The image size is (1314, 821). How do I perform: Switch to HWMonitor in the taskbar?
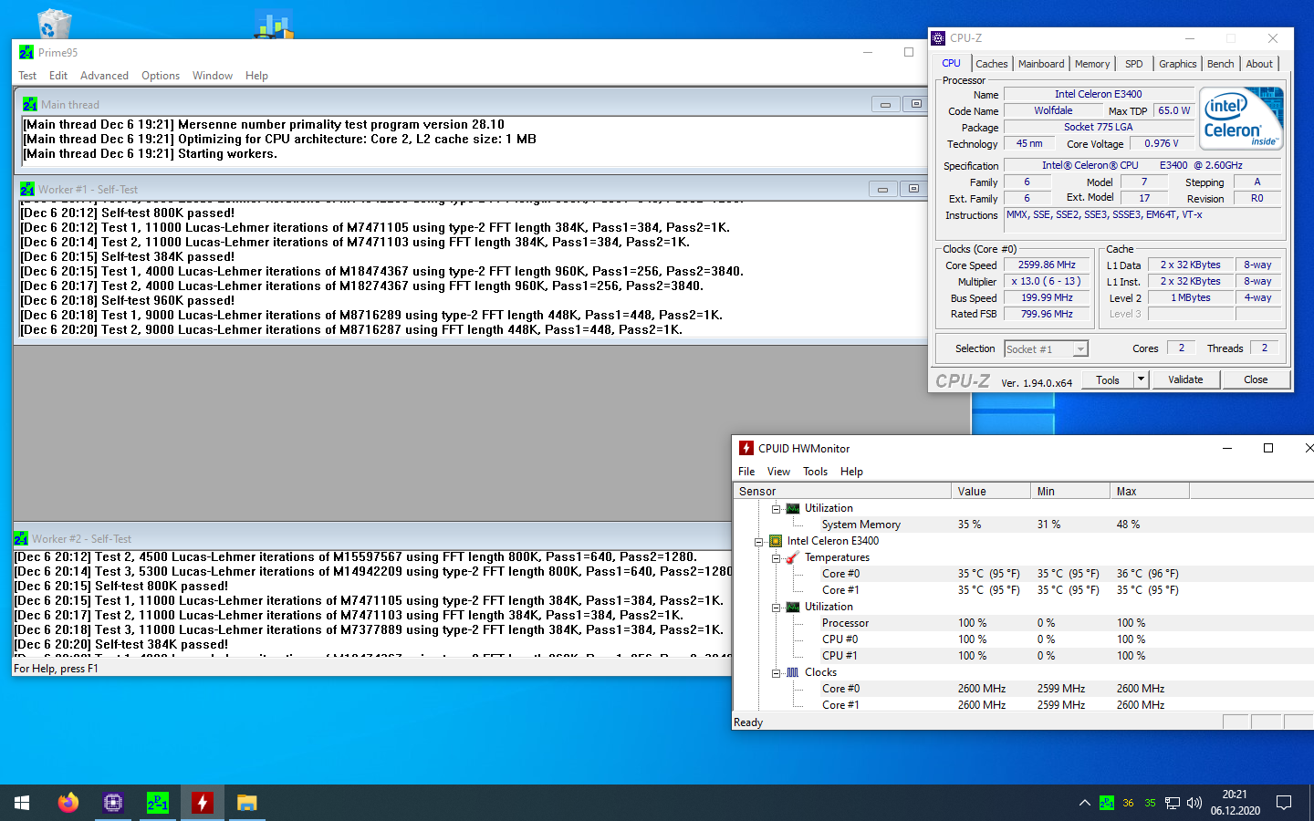click(x=202, y=803)
